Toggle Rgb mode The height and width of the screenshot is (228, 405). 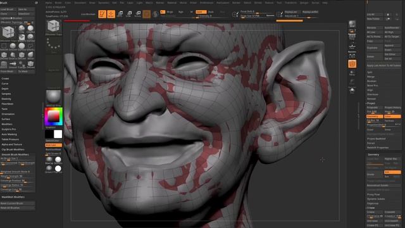pyautogui.click(x=181, y=12)
